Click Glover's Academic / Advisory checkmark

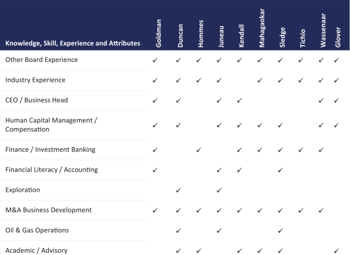337,250
